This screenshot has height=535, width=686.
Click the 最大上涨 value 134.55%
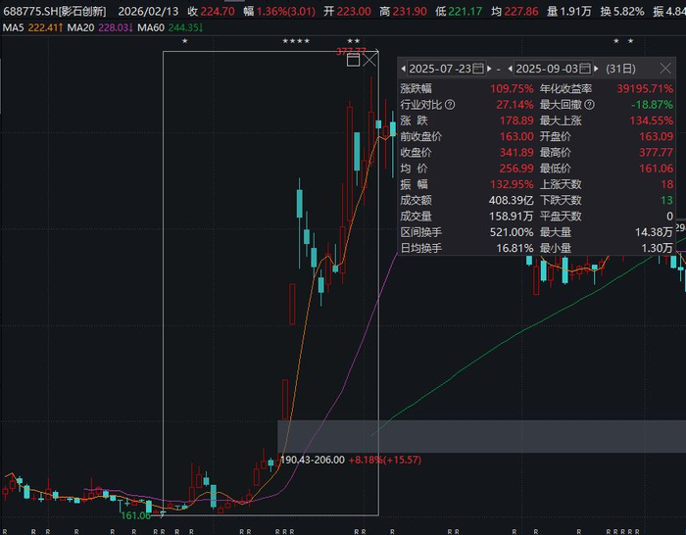point(652,121)
